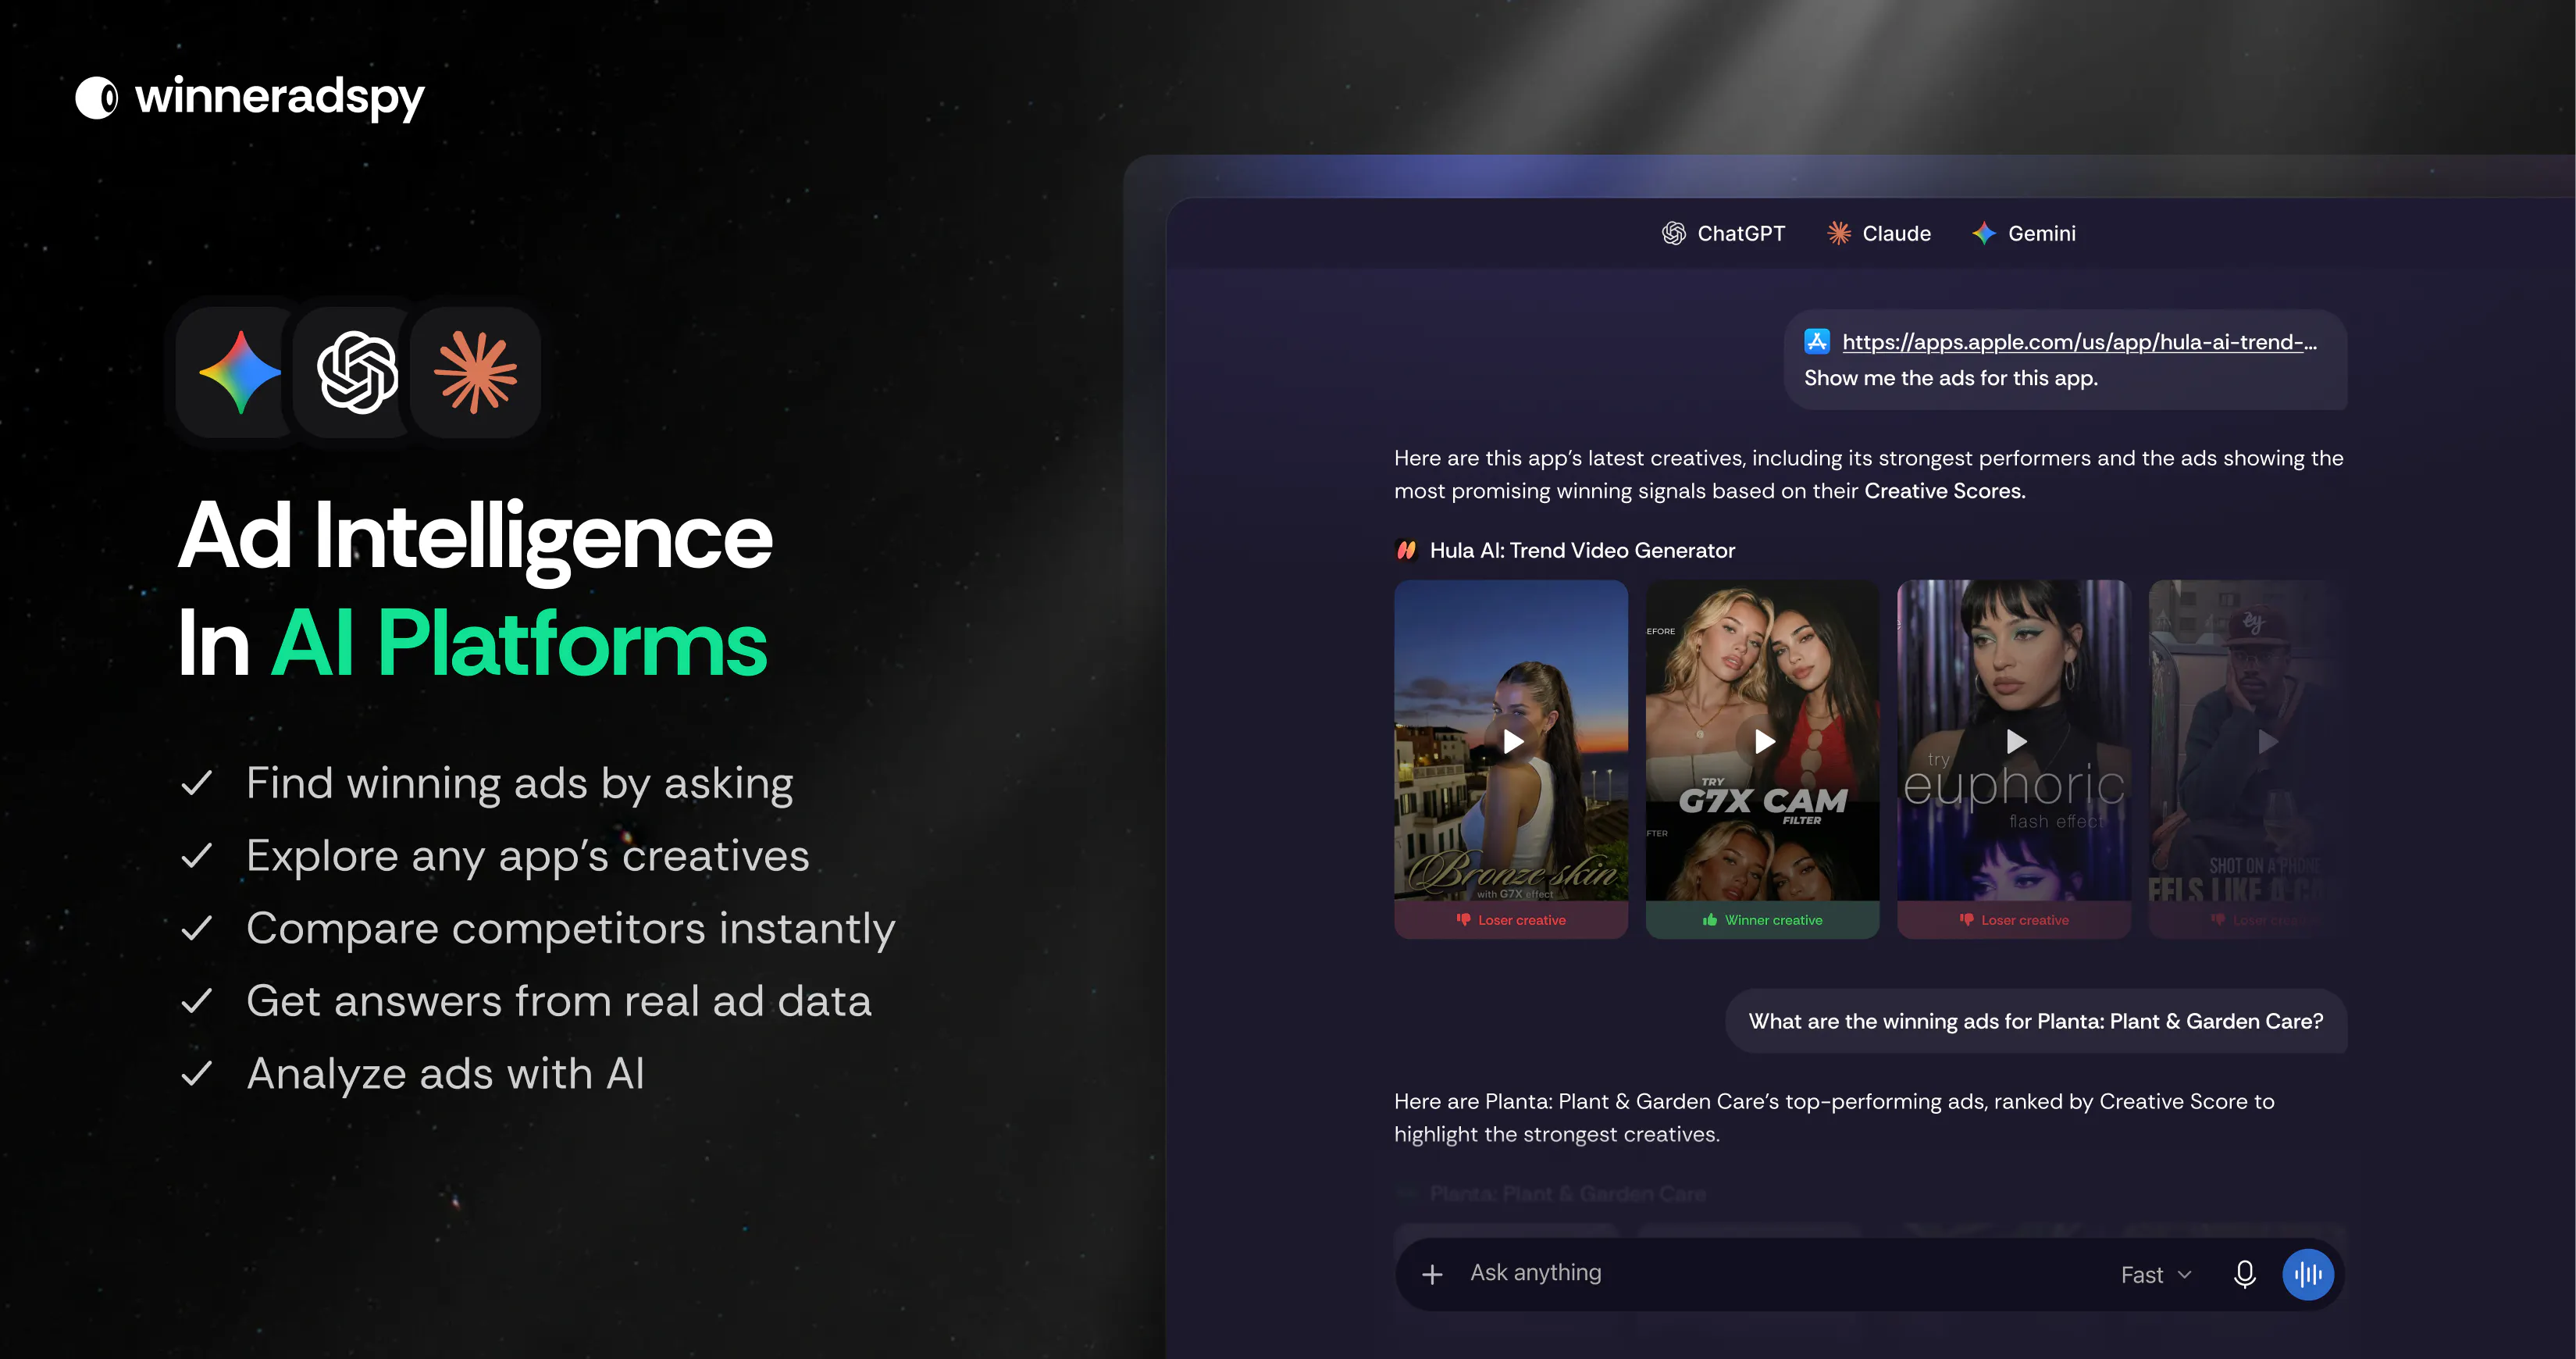Play the G7X CAM filter video creative
The image size is (2576, 1359).
1764,741
